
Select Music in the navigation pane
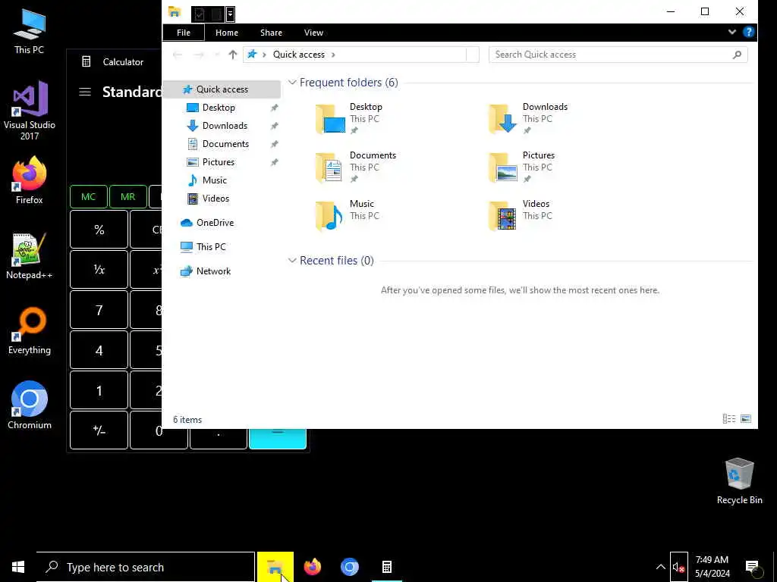point(214,180)
